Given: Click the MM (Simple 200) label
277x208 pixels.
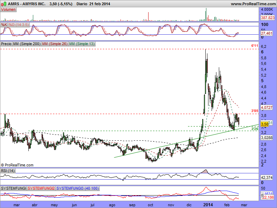Looking at the screenshot, I should [27, 44].
